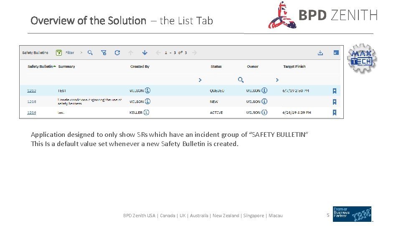
Task: Open the bulletin number in the NEW row
Action: point(31,102)
